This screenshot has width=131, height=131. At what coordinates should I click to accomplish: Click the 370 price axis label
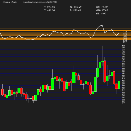[x=123, y=89]
